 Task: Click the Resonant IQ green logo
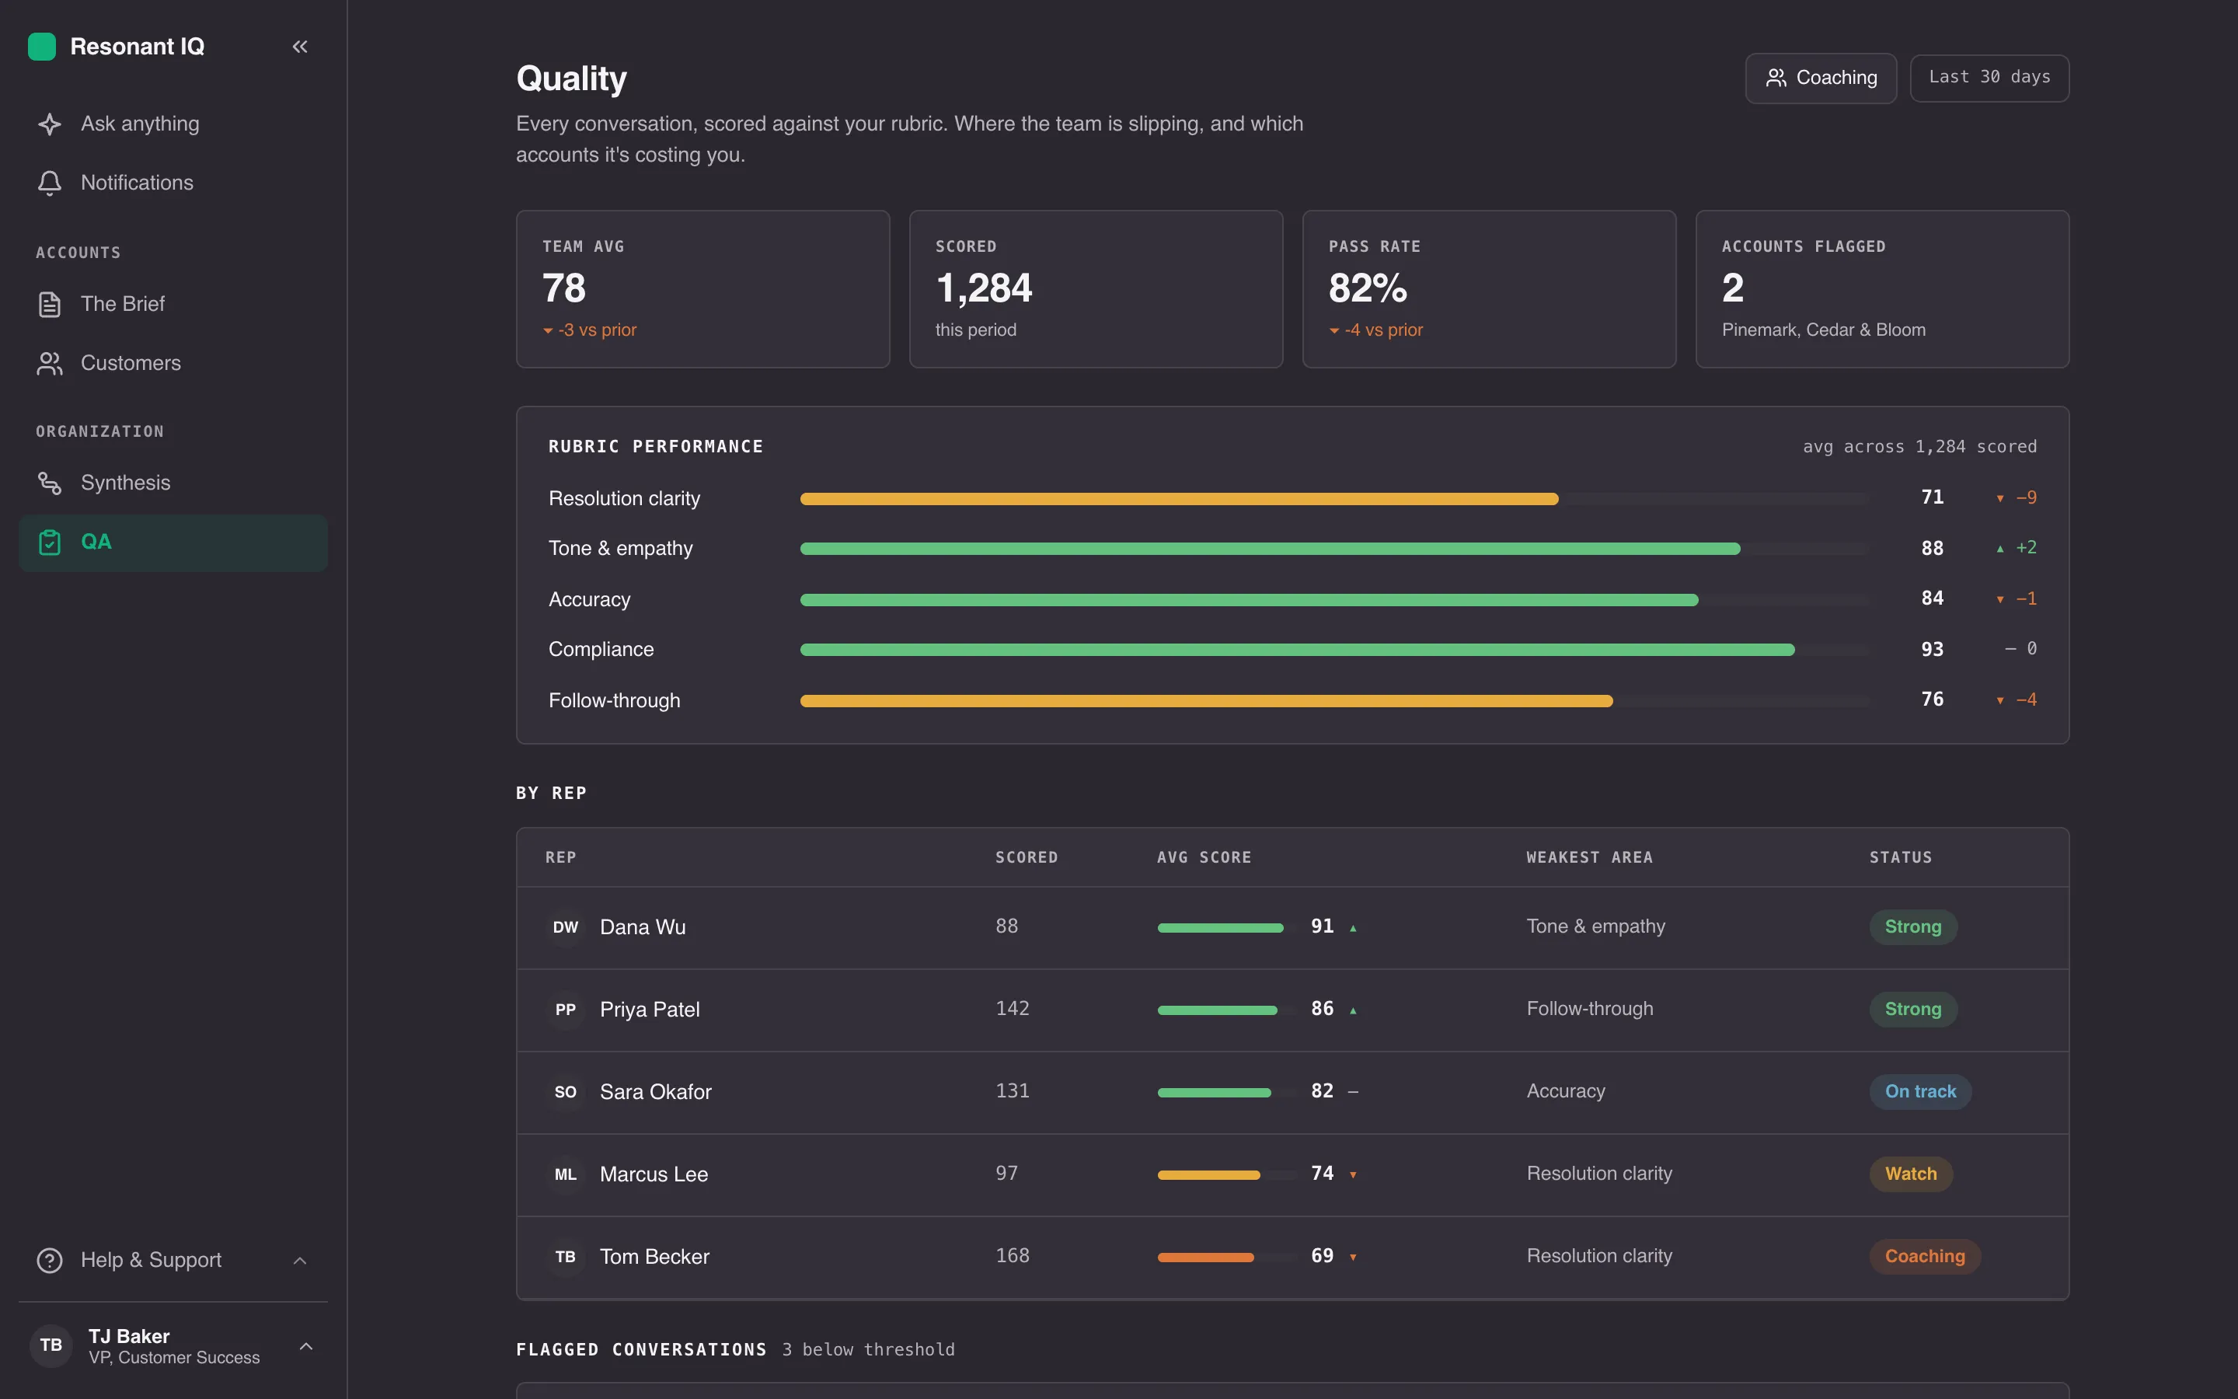[42, 47]
